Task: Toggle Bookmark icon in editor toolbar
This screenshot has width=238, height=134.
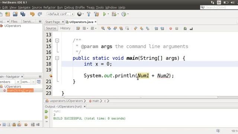Action: (x=148, y=28)
